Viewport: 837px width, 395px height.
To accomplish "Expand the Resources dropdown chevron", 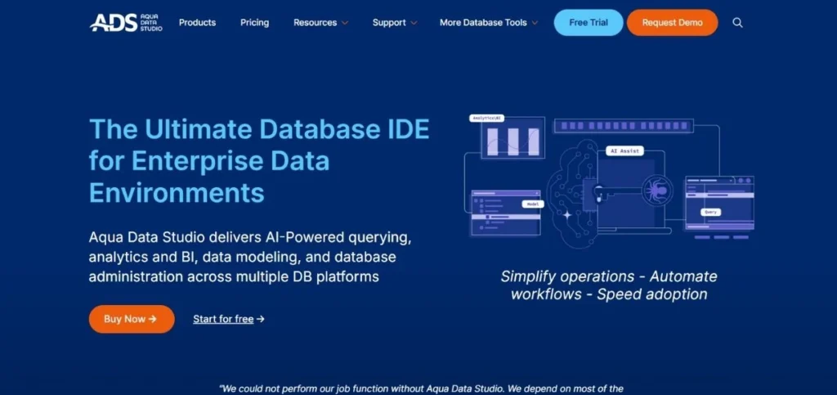I will (345, 23).
